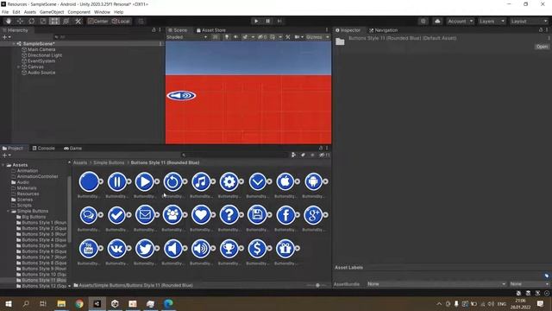552x311 pixels.
Task: Toggle scene lighting in Scene view
Action: coord(227,37)
